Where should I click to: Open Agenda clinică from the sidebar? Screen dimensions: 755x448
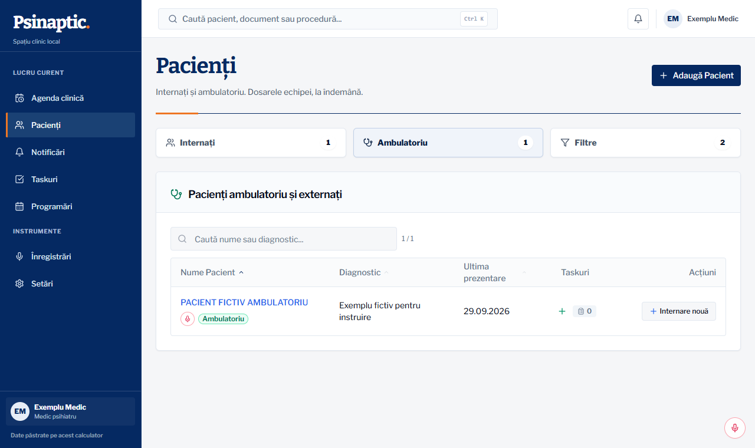[x=71, y=98]
